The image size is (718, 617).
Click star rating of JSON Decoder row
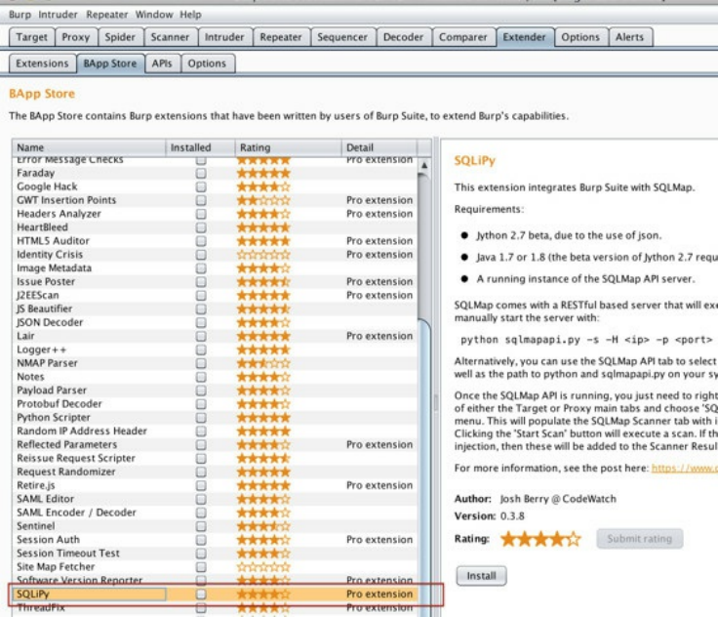tap(263, 323)
